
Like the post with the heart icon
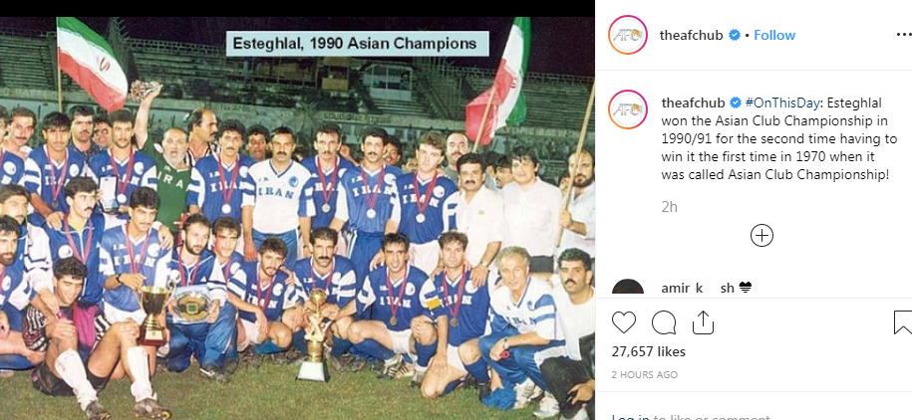coord(624,322)
